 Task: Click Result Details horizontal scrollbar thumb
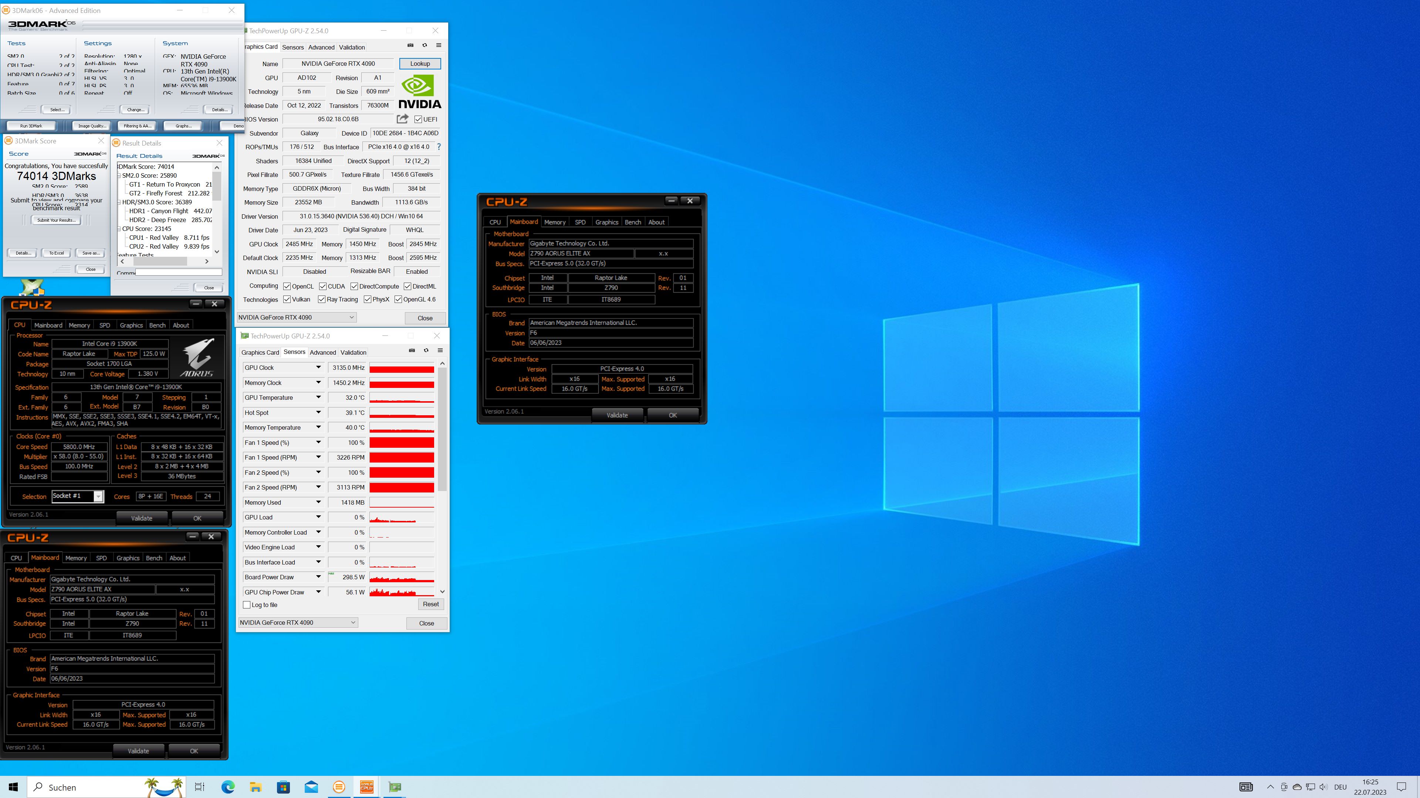pyautogui.click(x=160, y=262)
